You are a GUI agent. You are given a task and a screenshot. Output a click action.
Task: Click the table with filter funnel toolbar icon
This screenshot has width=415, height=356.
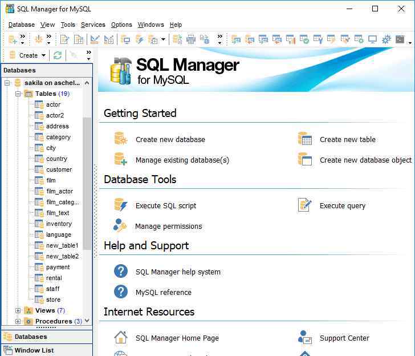318,40
